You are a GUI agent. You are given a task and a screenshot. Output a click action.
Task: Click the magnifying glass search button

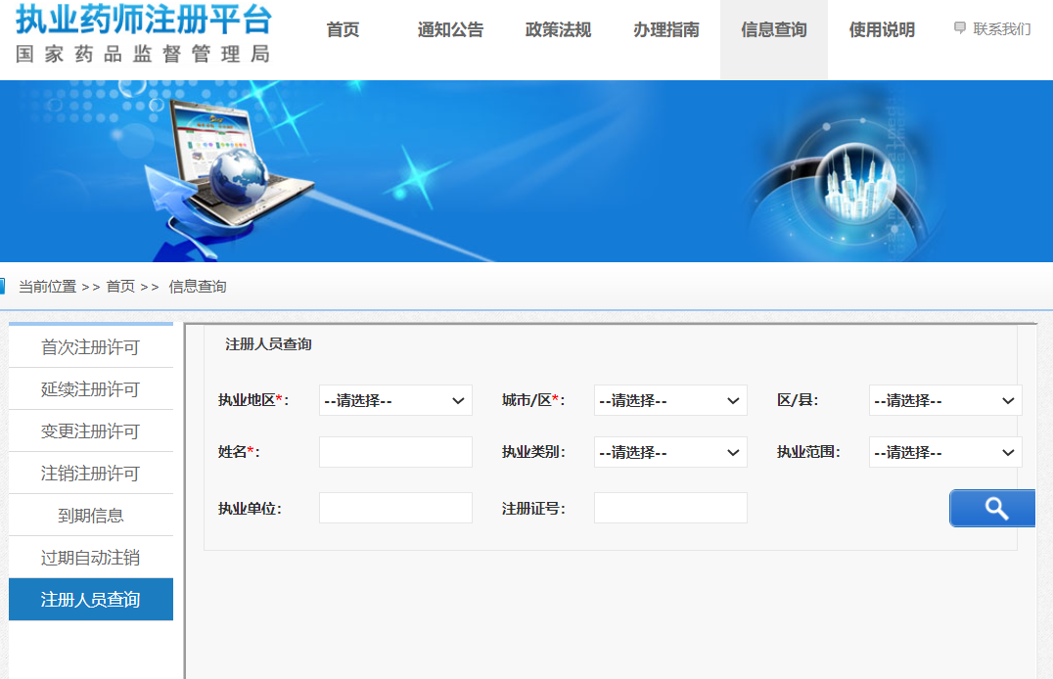[x=992, y=509]
